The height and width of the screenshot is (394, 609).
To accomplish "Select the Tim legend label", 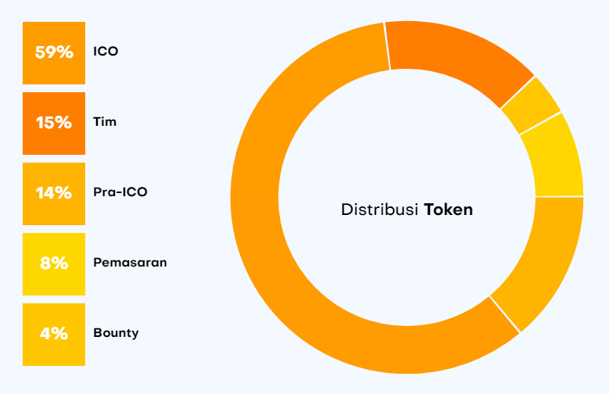I will click(x=105, y=122).
